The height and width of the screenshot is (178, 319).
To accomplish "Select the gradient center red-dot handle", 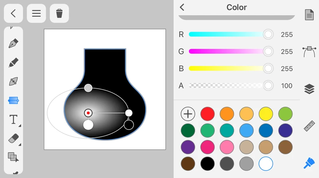I will 88,113.
